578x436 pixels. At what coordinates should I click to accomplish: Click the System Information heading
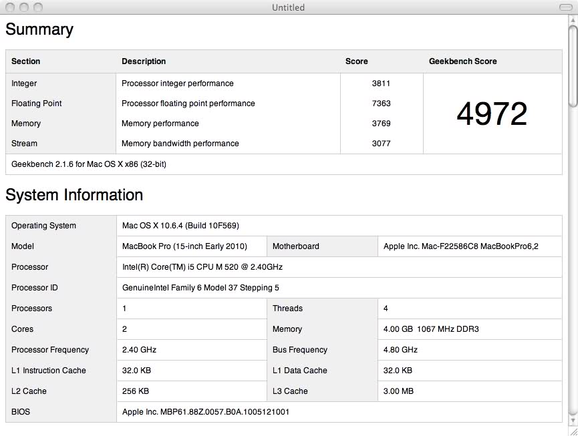click(74, 195)
